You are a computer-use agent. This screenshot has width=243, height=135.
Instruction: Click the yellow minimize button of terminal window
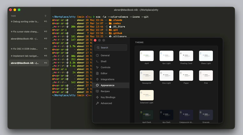[x=15, y=10]
